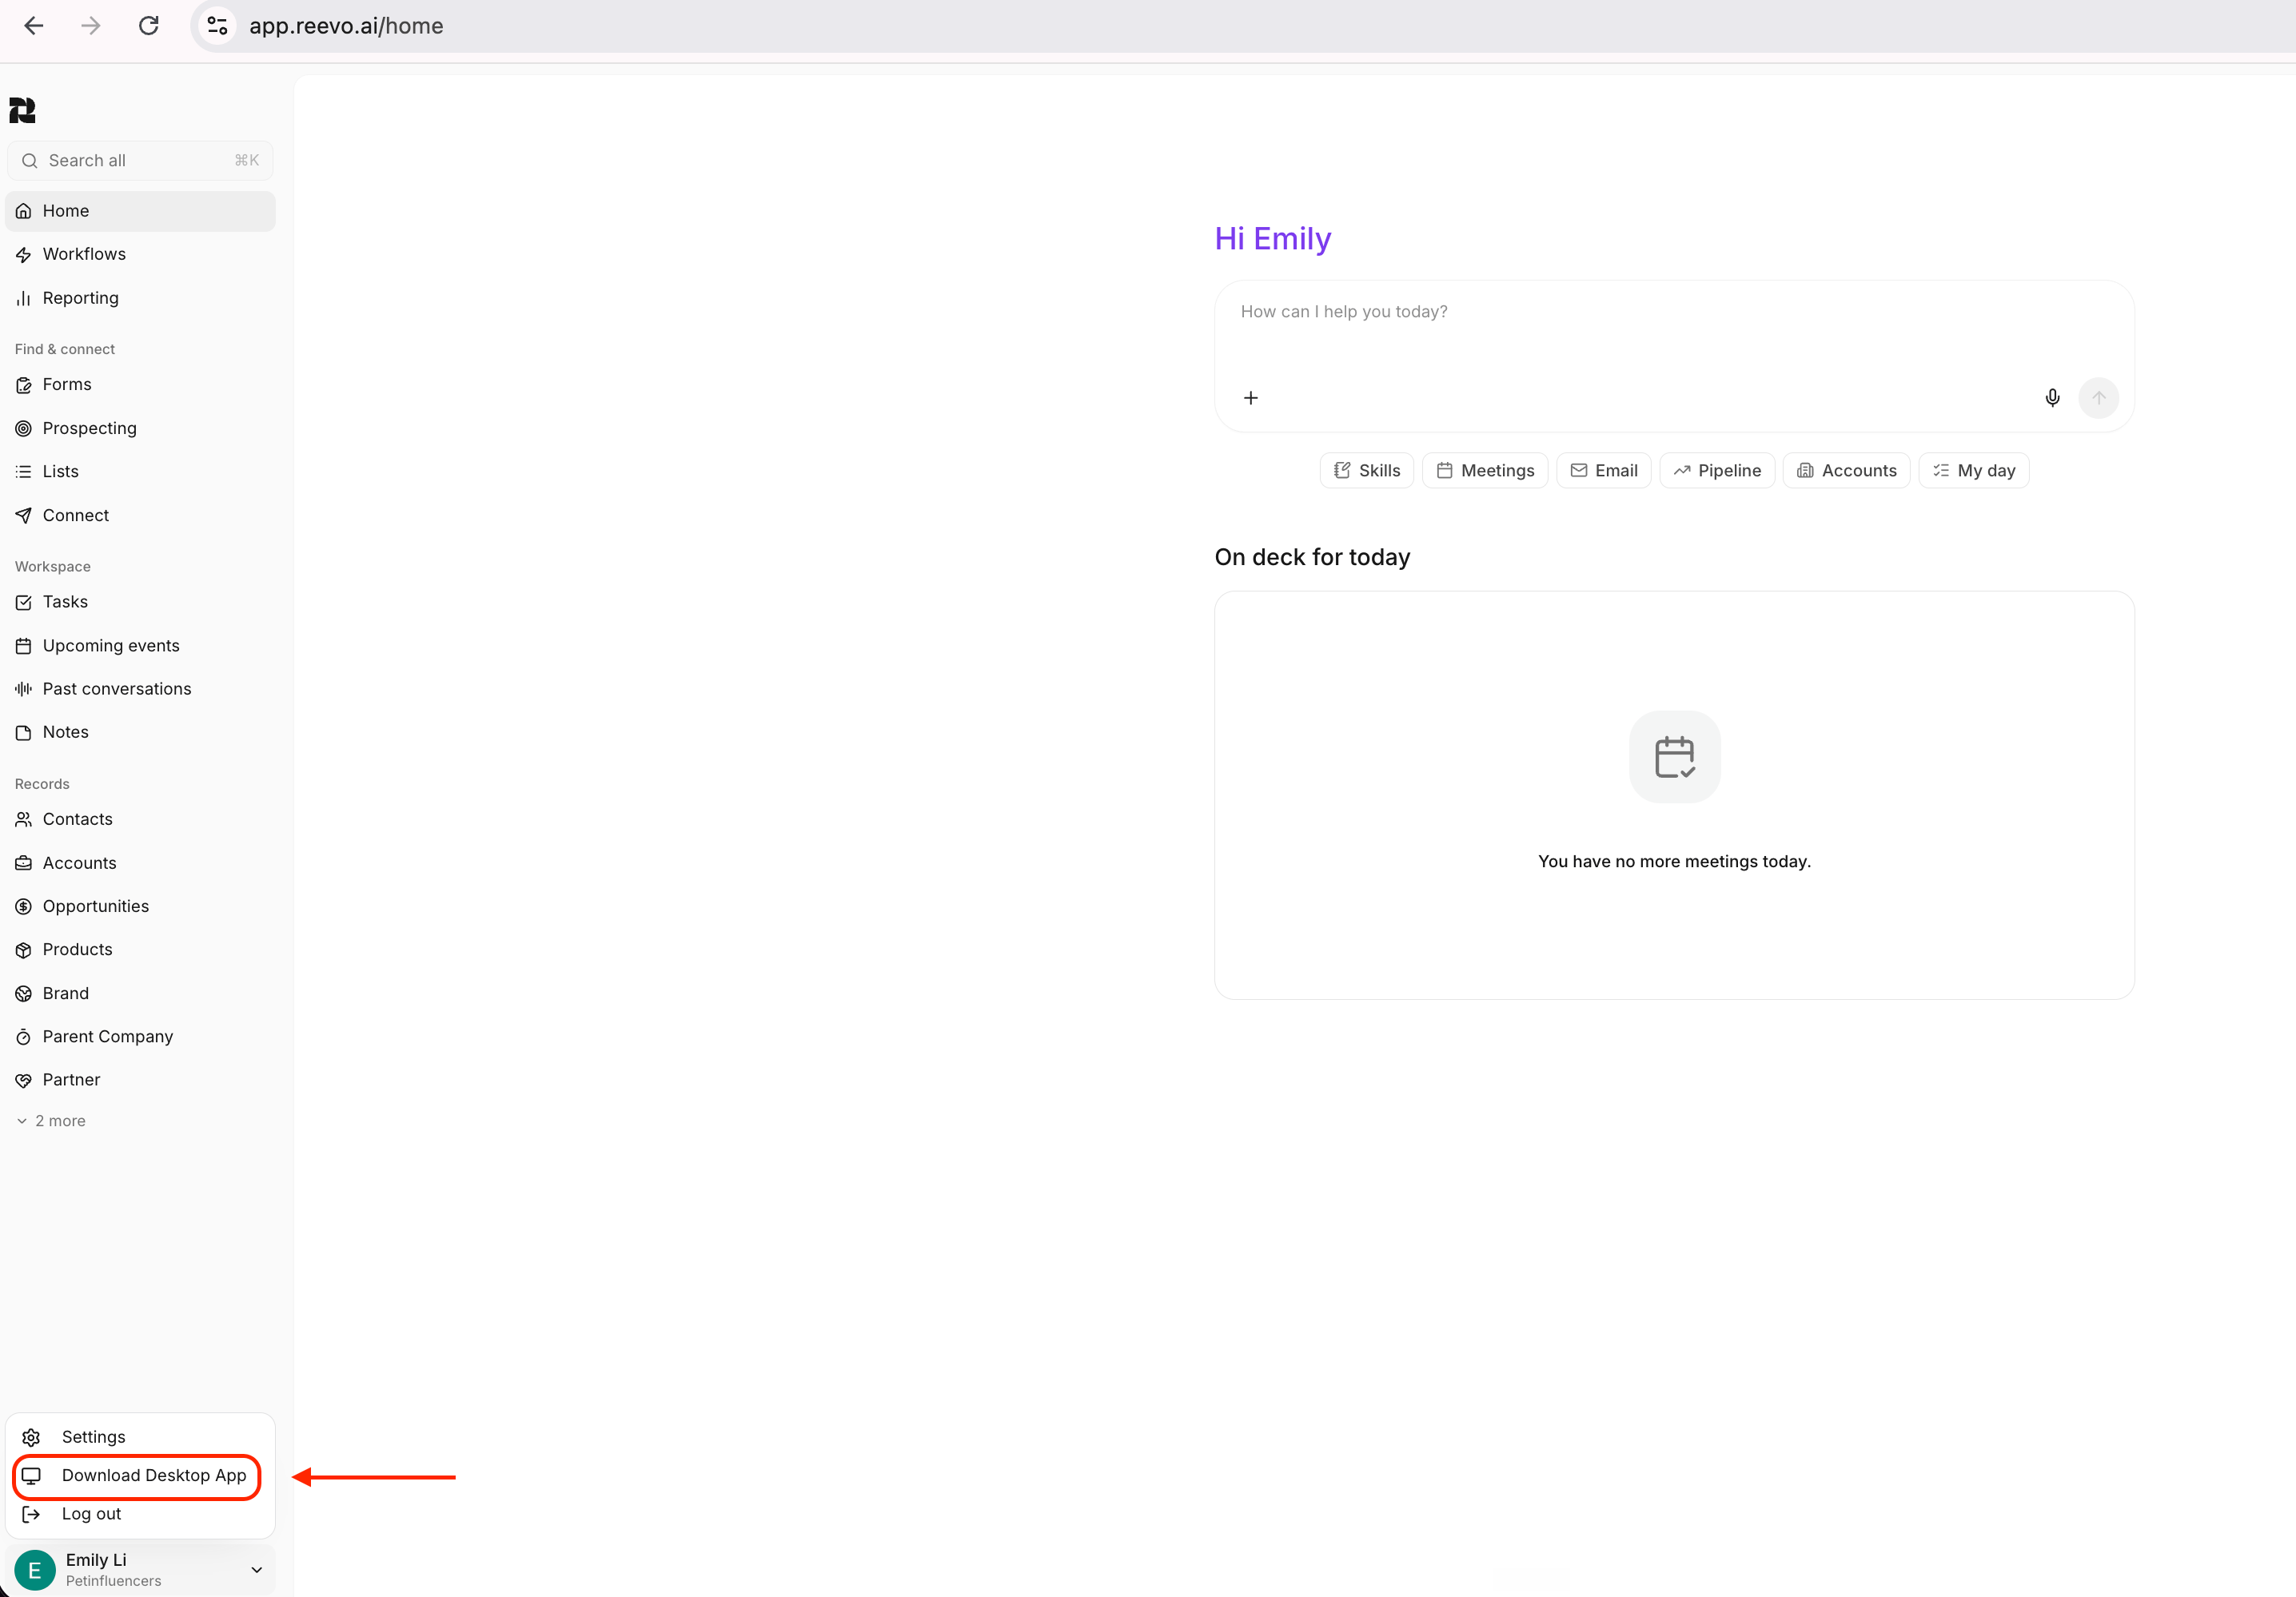Click the Meetings quick action
2296x1597 pixels.
1485,470
